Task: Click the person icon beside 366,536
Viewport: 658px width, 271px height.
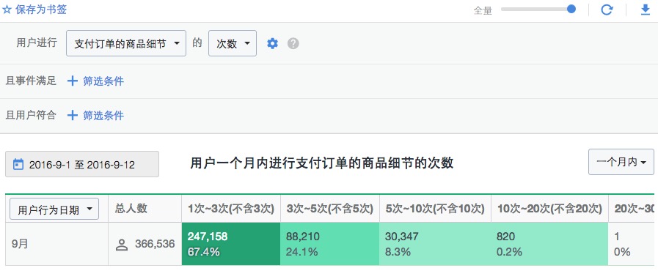Action: (122, 245)
